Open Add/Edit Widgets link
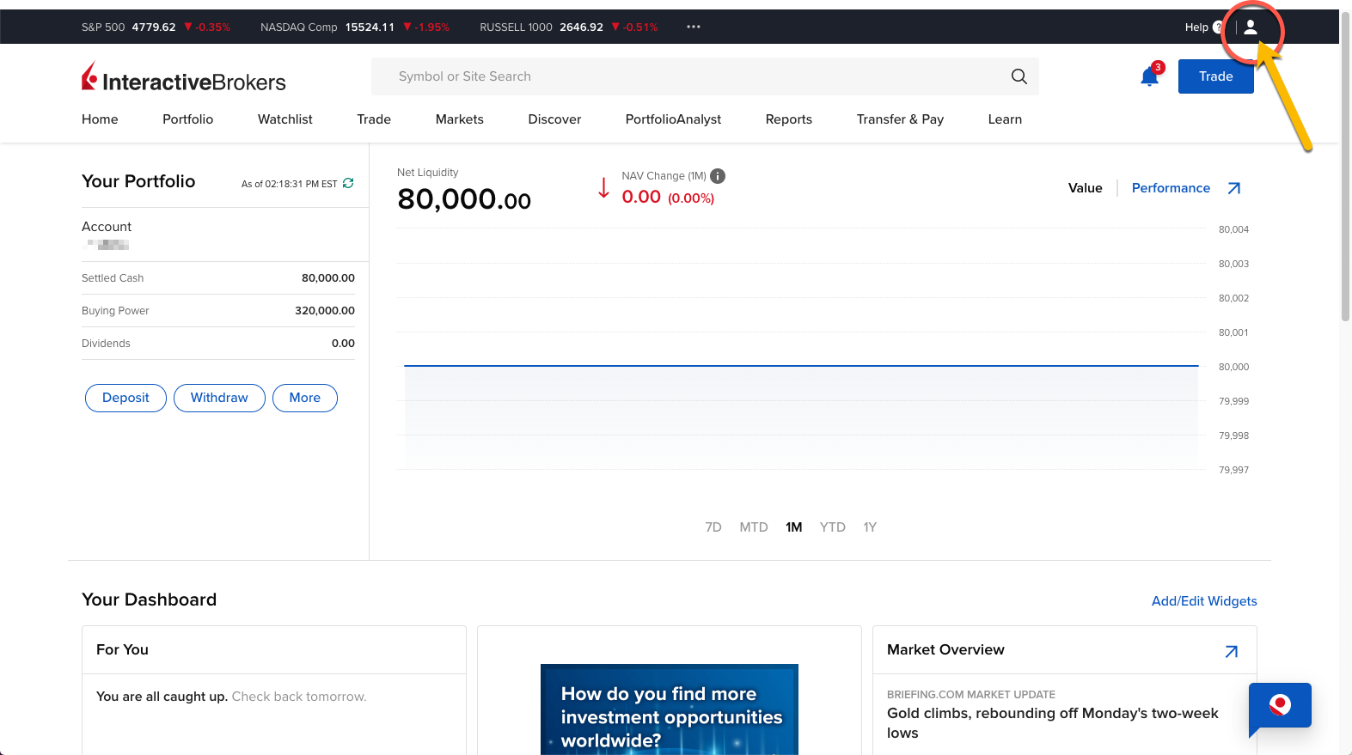 (x=1204, y=601)
